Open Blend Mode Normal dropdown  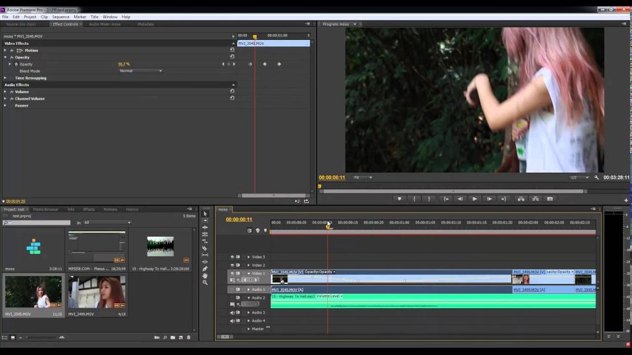141,71
